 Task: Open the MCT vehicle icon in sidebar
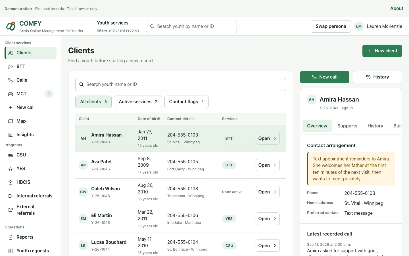(11, 94)
